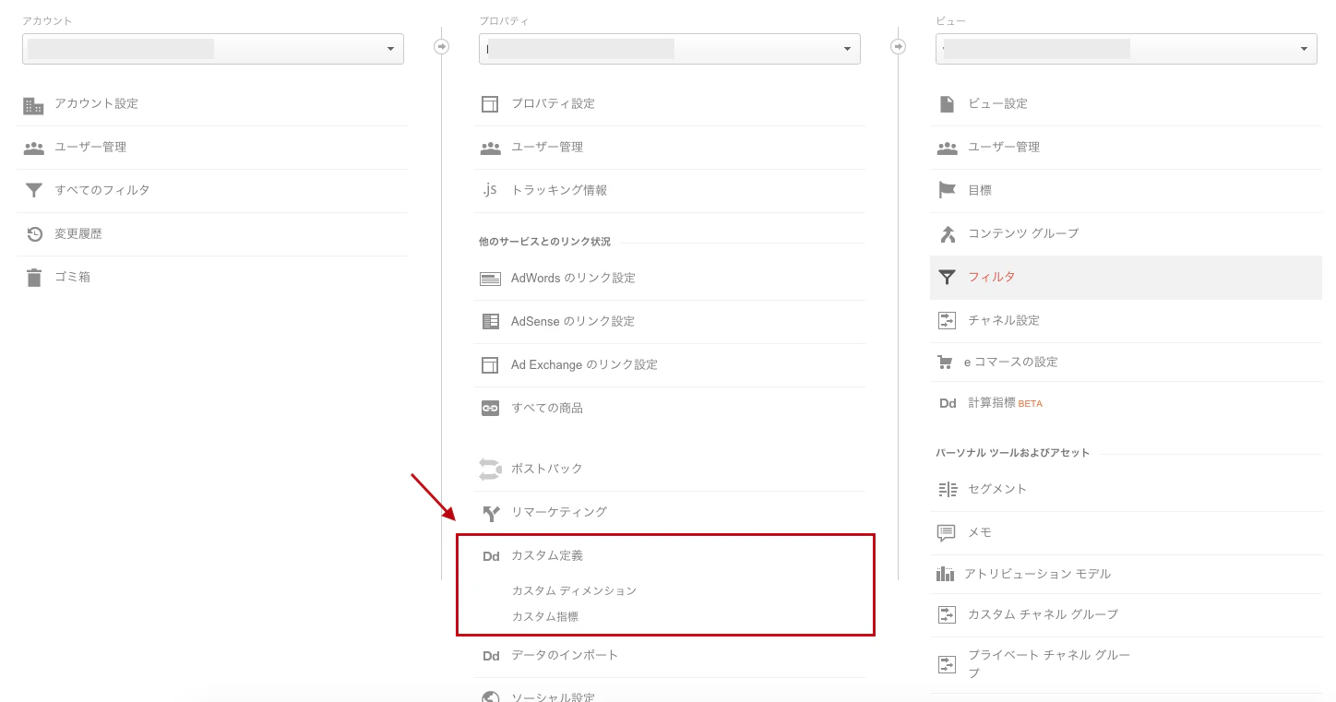Image resolution: width=1336 pixels, height=702 pixels.
Task: Click the .js icon beside トラッキング情報
Action: (490, 190)
